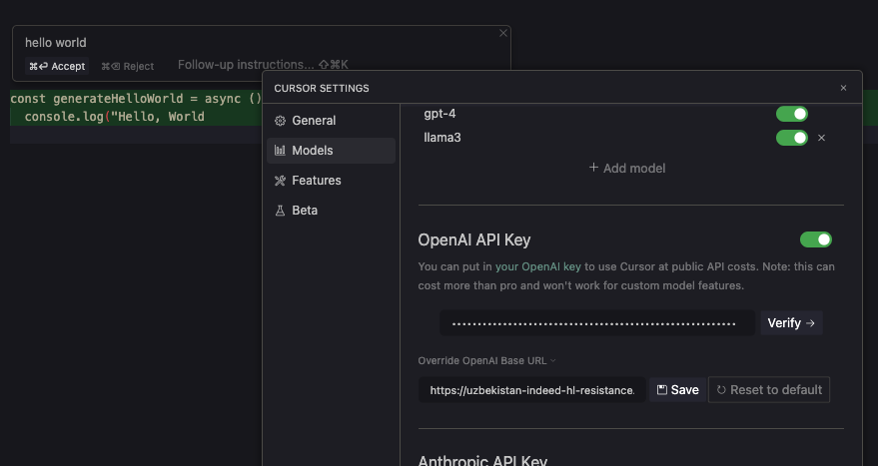Disable the gpt-4 model toggle
This screenshot has height=466, width=878.
click(792, 114)
